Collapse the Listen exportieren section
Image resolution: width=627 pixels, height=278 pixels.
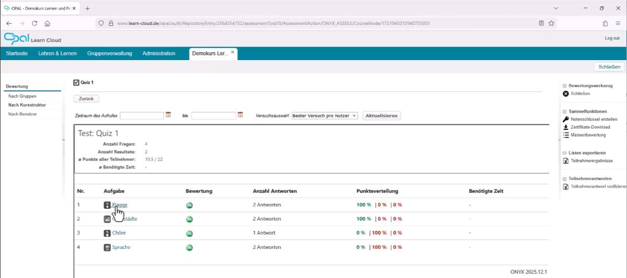tap(564, 153)
